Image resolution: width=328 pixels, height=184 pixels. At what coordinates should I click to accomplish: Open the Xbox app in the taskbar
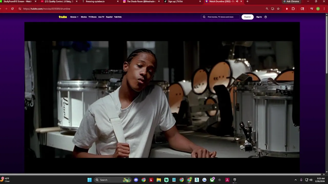tap(212, 180)
